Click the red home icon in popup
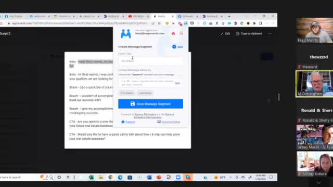Viewport: 333px width, 187px height. pyautogui.click(x=173, y=33)
